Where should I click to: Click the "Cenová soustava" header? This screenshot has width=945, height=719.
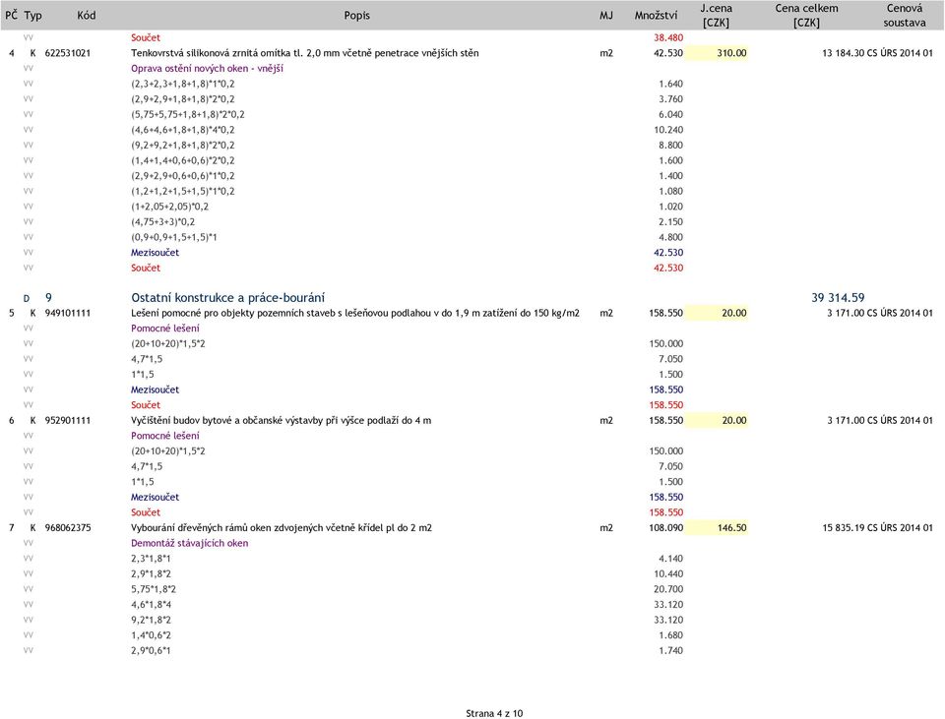[904, 16]
